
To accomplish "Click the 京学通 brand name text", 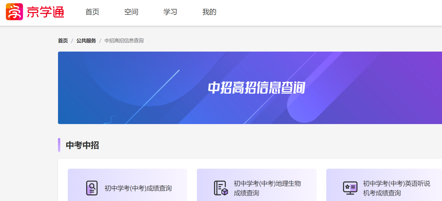I will click(45, 12).
